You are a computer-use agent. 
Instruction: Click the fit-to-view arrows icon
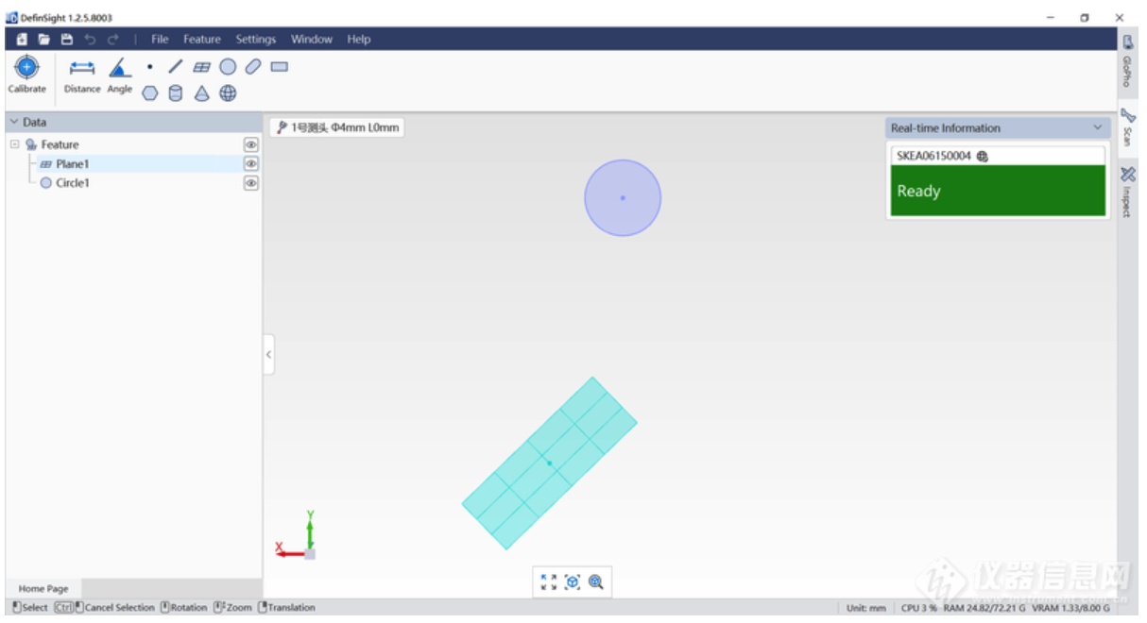[x=548, y=582]
